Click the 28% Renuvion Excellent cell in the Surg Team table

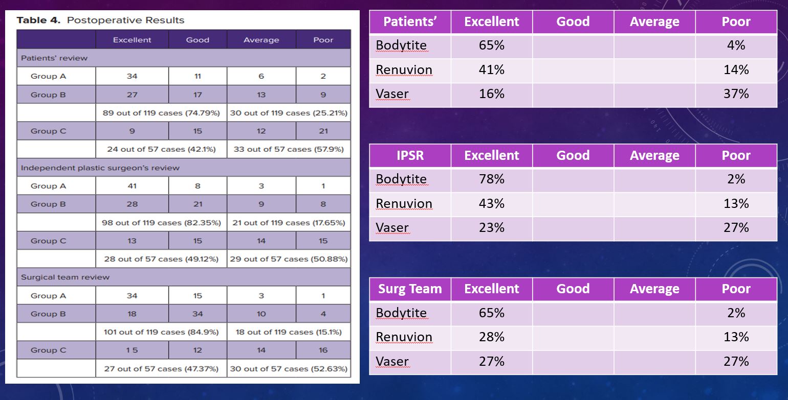click(492, 338)
